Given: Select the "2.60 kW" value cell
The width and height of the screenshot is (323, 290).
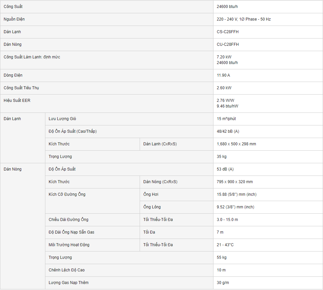Looking at the screenshot, I should [x=224, y=88].
